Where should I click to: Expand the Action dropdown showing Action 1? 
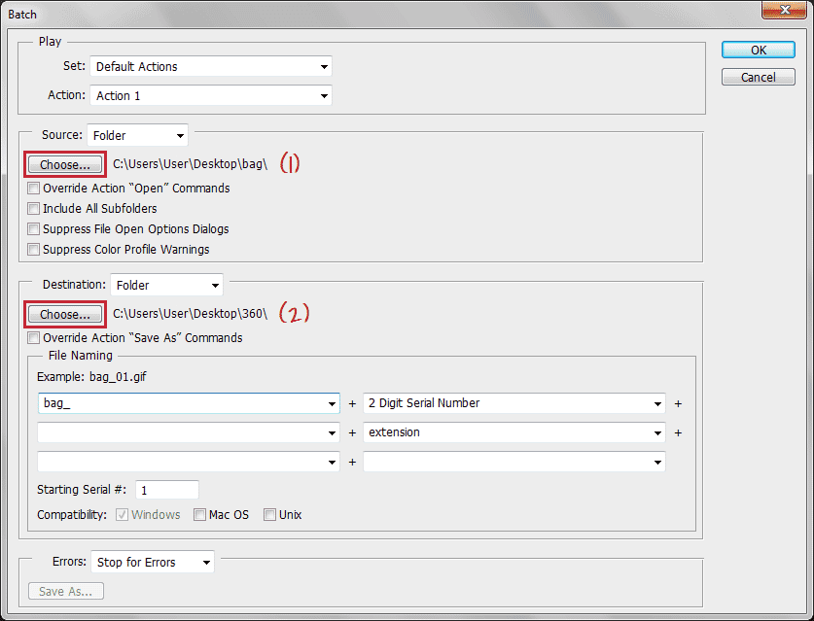tap(211, 96)
